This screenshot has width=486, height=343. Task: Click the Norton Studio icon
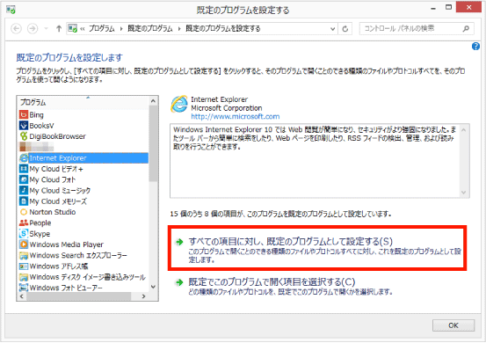24,212
